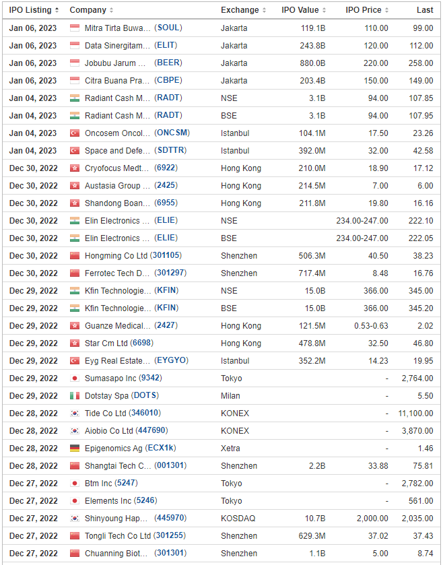Click China flag in Ferrotec Tech row
443x565 pixels.
[x=75, y=273]
